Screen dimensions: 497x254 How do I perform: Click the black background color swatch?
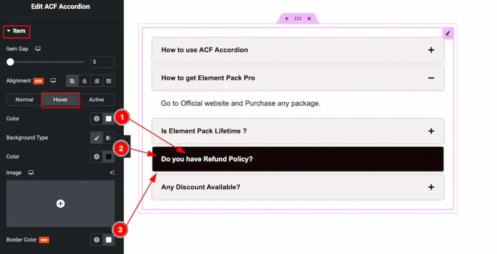point(108,157)
